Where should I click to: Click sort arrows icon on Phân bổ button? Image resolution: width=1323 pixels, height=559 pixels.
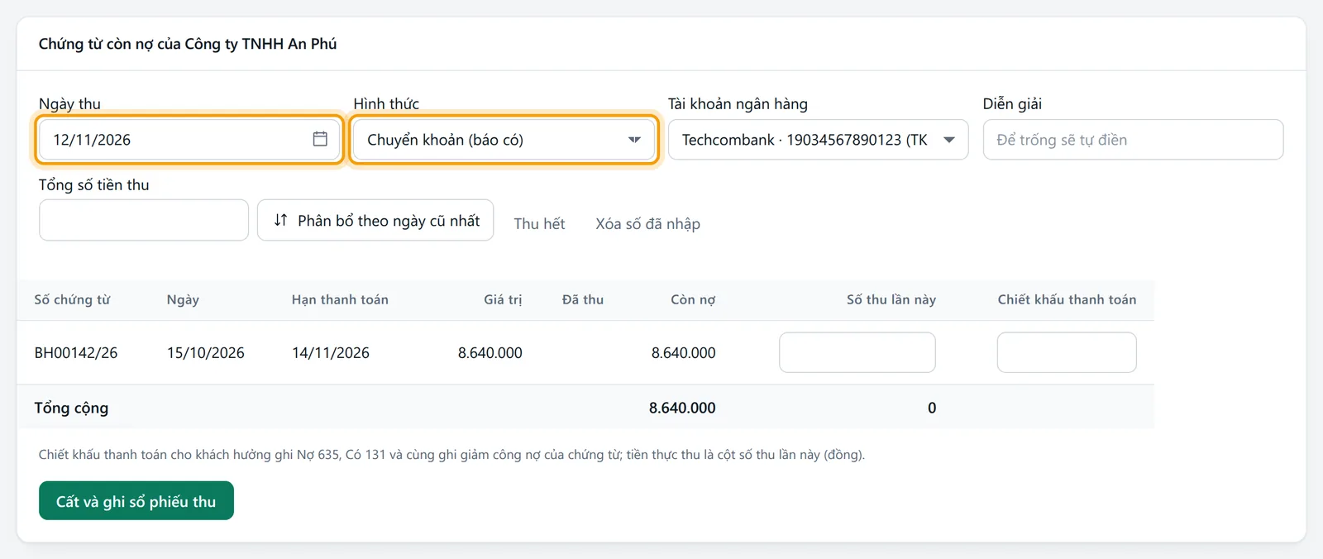pos(280,220)
